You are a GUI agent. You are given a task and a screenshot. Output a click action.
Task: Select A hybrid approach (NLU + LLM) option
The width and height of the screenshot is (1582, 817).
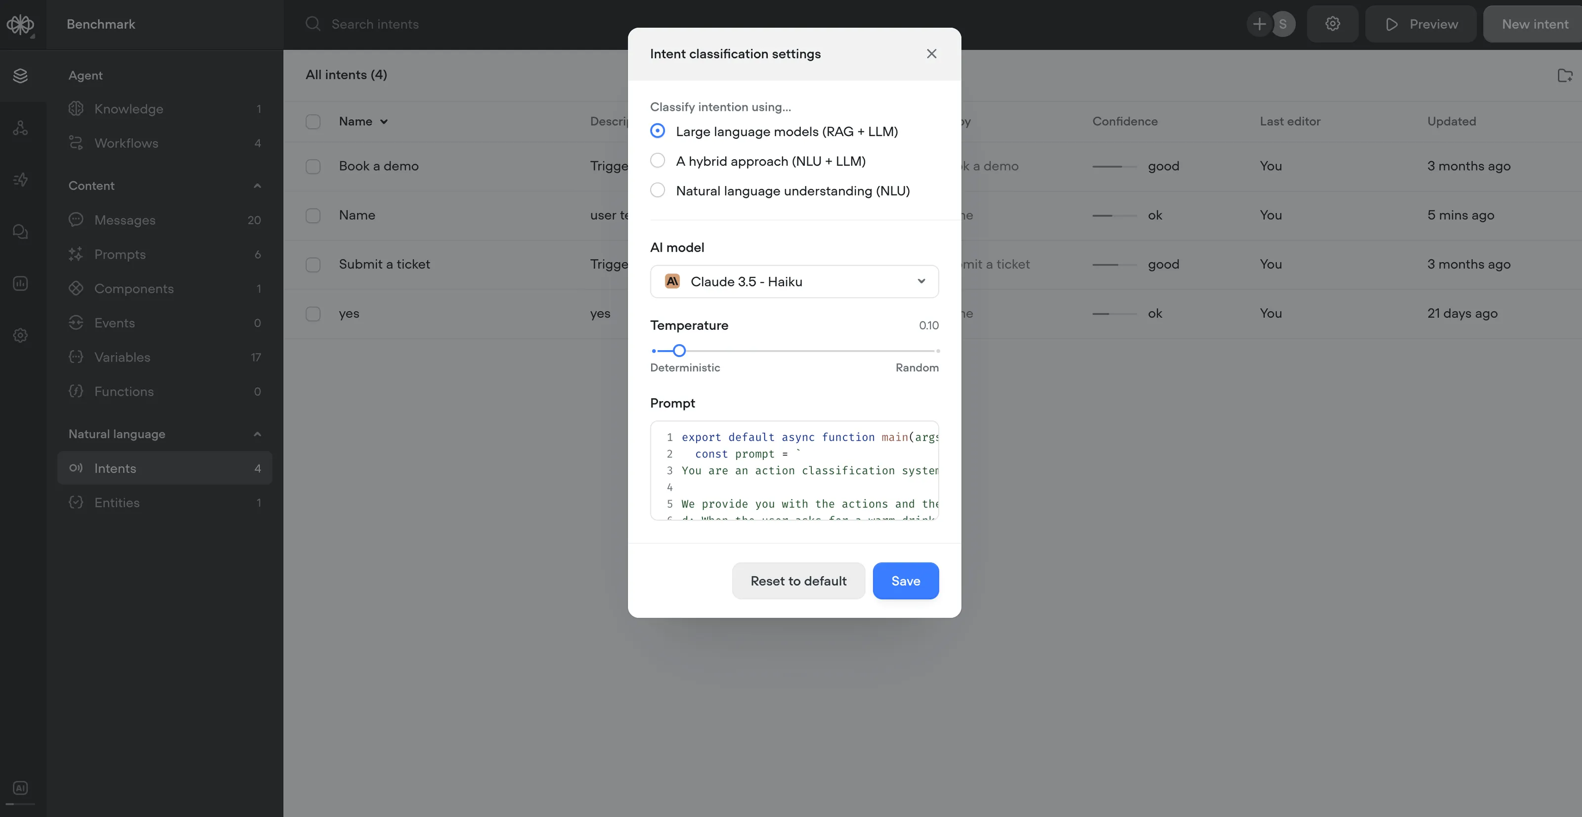pos(657,161)
